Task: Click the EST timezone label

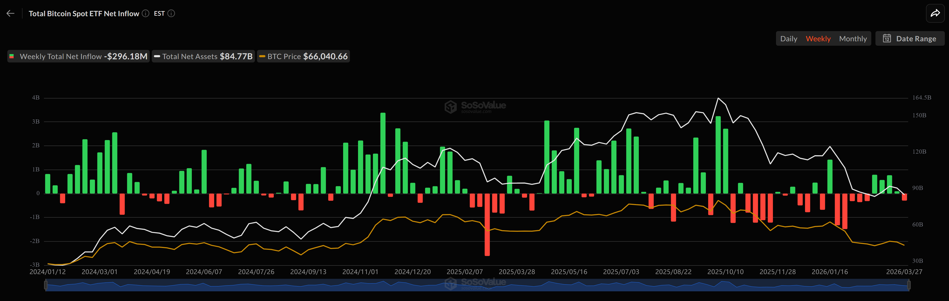Action: pyautogui.click(x=159, y=13)
